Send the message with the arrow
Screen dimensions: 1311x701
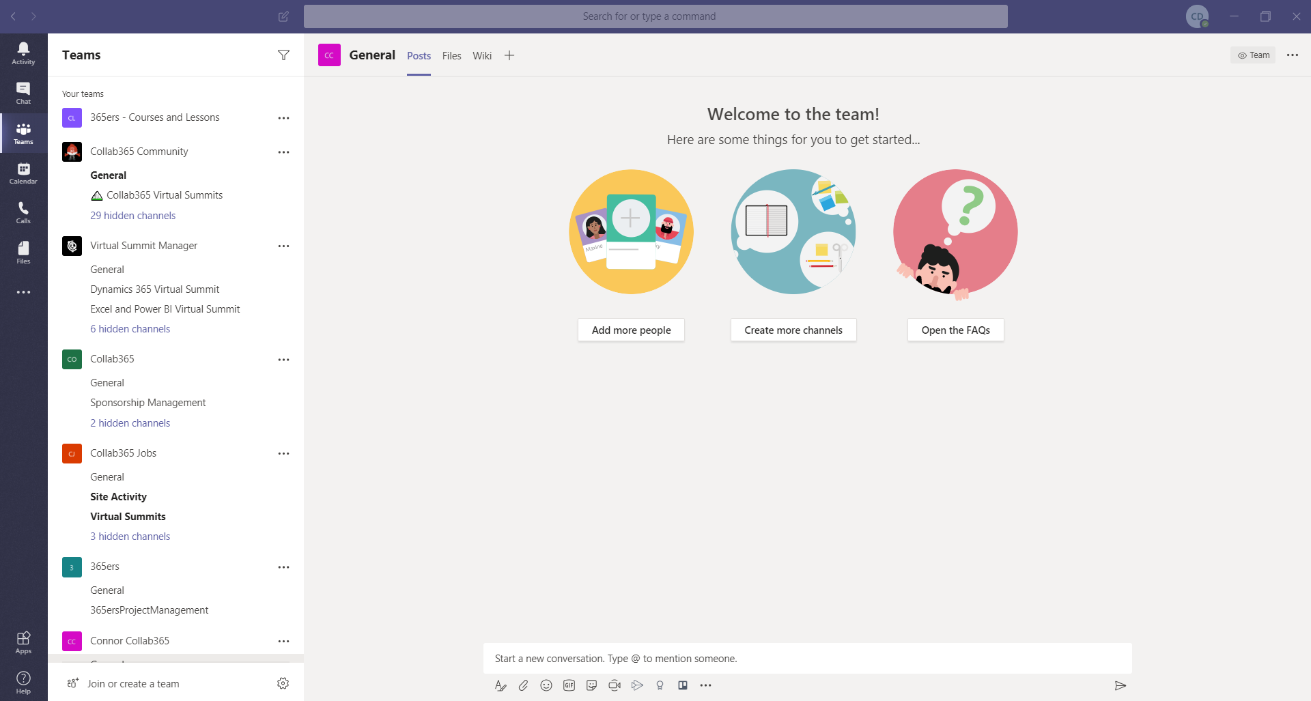point(1120,685)
